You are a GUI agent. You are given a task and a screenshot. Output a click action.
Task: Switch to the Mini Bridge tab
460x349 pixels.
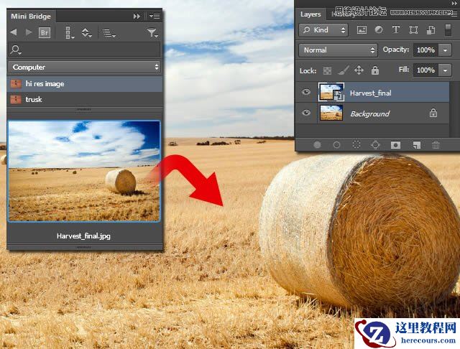tap(31, 16)
